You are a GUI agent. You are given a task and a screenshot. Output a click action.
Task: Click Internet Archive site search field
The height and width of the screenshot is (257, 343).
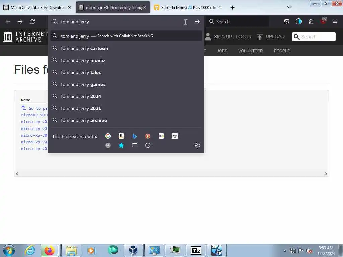click(x=314, y=37)
